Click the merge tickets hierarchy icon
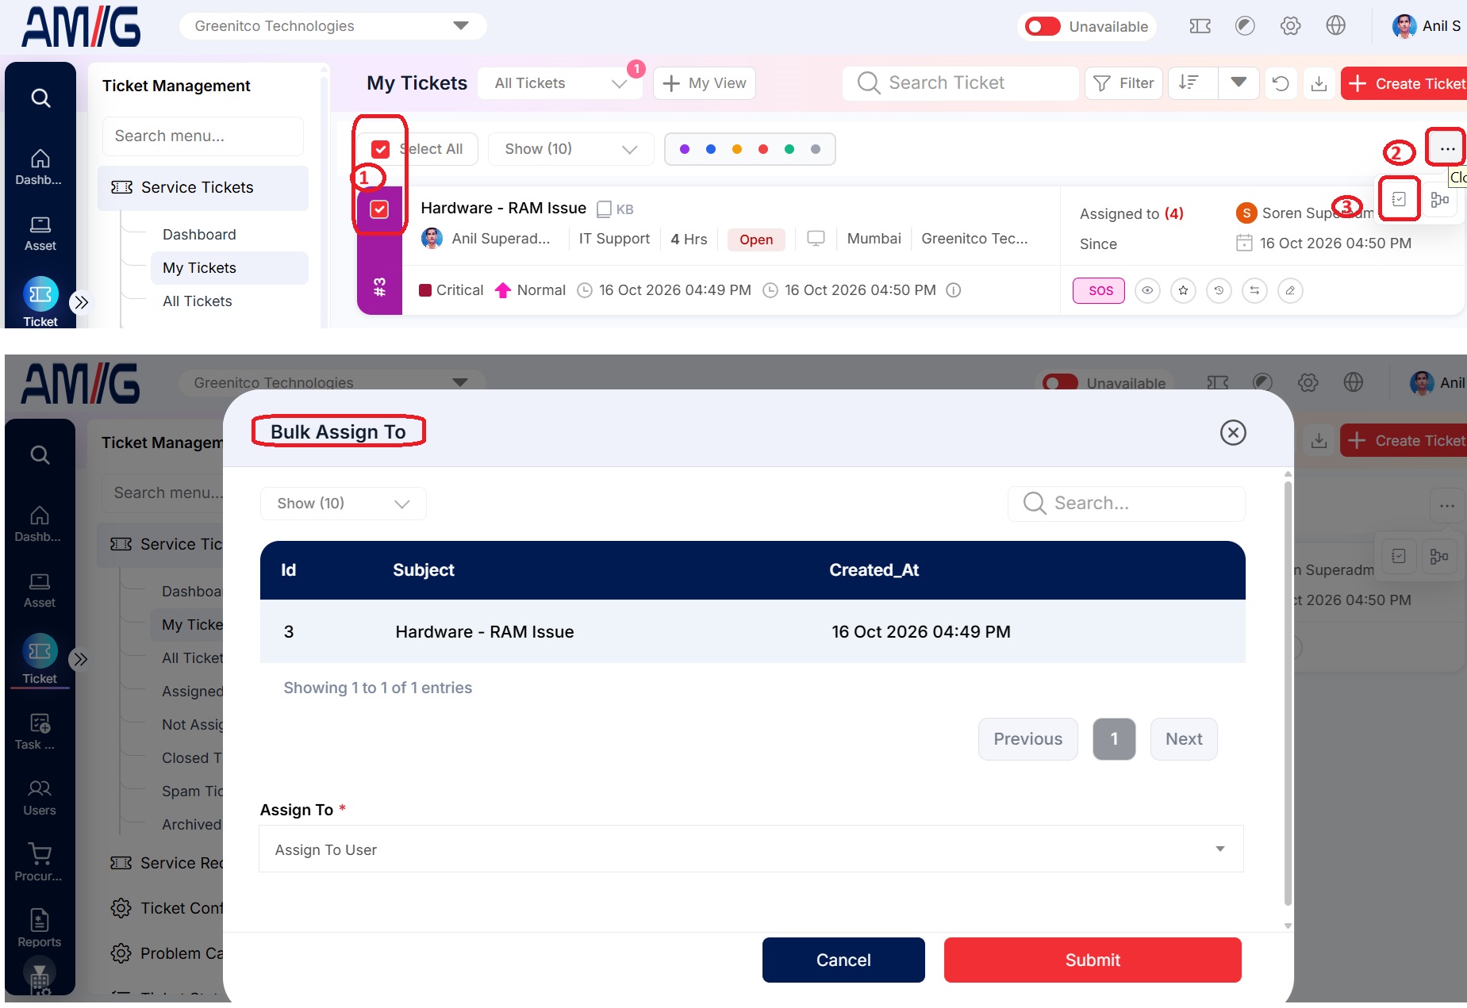1467x1008 pixels. (1439, 199)
